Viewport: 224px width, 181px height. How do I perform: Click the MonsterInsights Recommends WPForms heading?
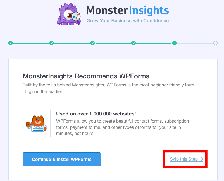(86, 76)
